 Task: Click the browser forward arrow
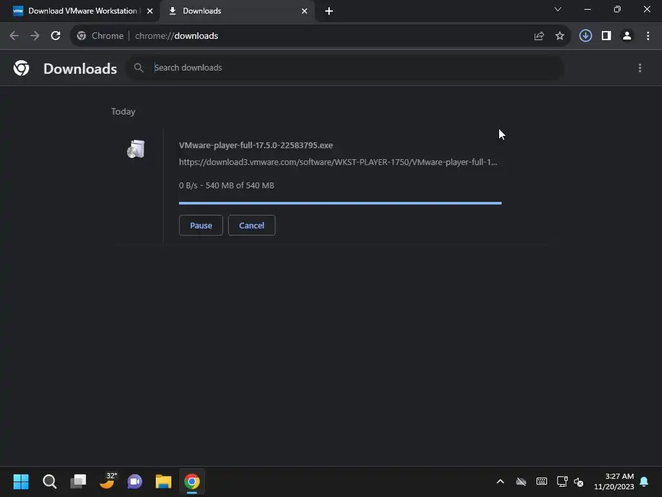(35, 36)
